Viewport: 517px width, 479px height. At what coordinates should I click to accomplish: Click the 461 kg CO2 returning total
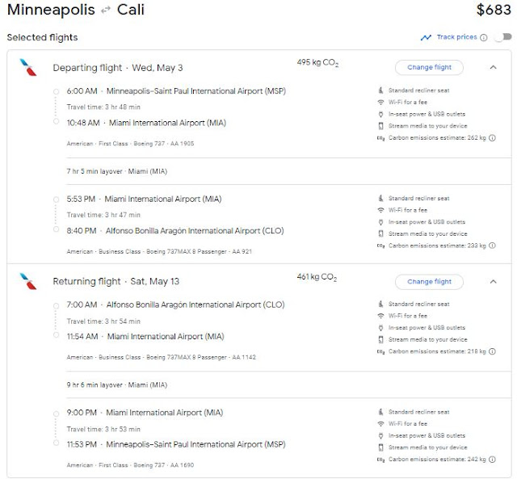317,277
